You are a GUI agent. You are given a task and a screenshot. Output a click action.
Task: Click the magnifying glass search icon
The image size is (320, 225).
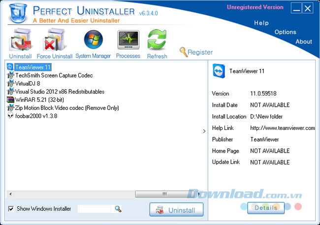point(118,209)
